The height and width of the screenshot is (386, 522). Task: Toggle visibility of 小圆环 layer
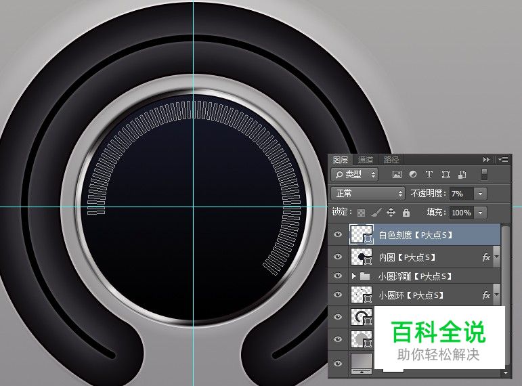coord(339,295)
